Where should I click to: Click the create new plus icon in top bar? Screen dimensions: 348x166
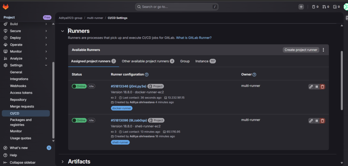point(301,7)
